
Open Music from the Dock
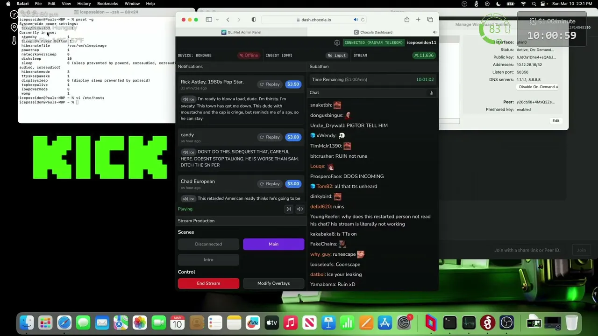pyautogui.click(x=291, y=322)
